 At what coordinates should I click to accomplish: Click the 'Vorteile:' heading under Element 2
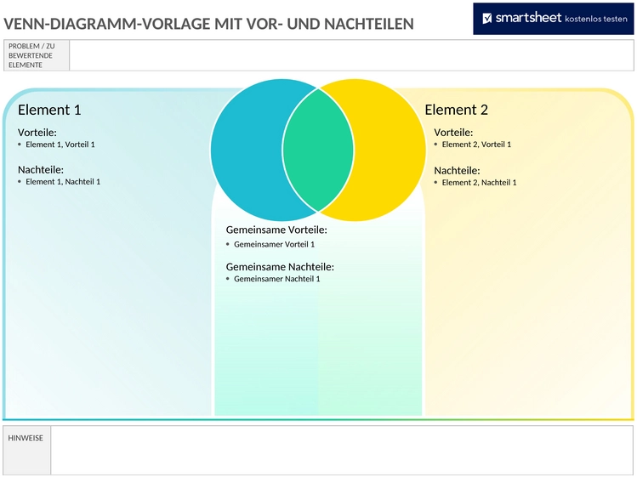click(x=453, y=133)
